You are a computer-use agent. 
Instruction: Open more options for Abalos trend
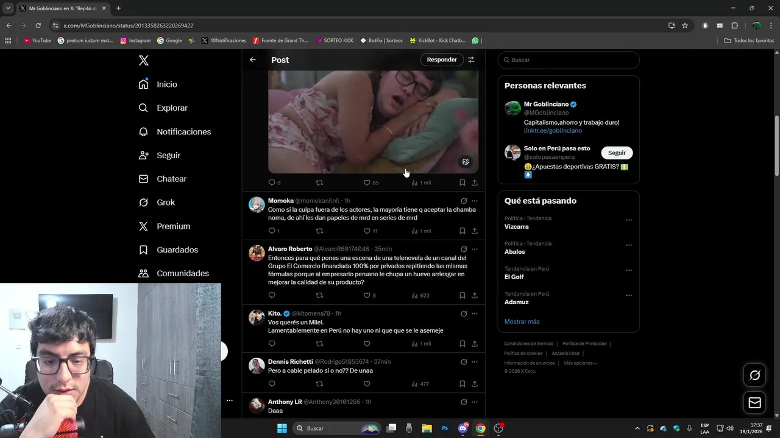pyautogui.click(x=629, y=245)
